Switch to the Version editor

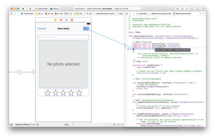(187, 9)
